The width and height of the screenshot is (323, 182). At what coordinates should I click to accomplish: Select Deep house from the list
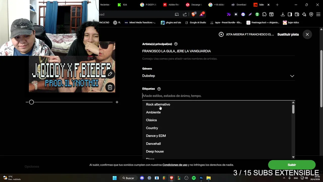pyautogui.click(x=155, y=151)
